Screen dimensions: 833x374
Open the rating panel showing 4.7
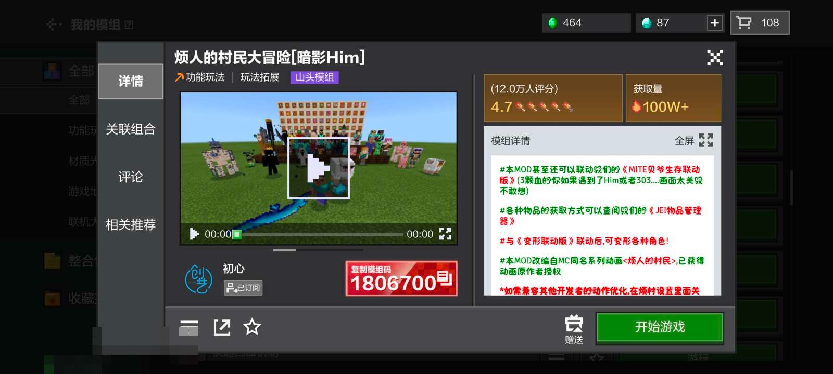click(x=553, y=98)
